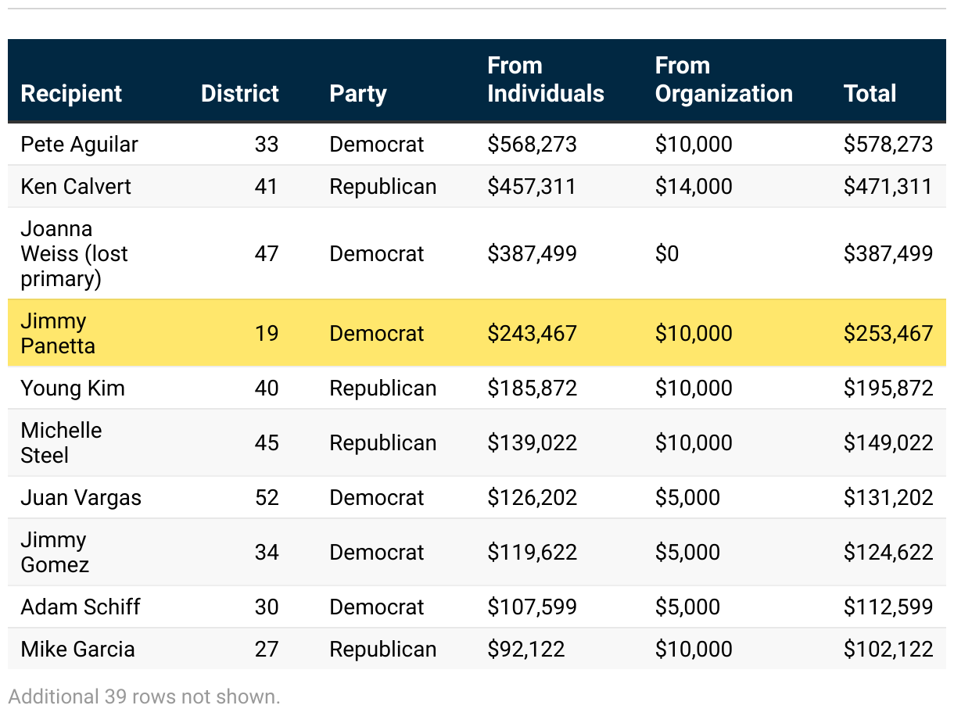Select the $578,273 total for Pete Aguilar
Viewport: 954px width, 716px height.
pyautogui.click(x=888, y=145)
